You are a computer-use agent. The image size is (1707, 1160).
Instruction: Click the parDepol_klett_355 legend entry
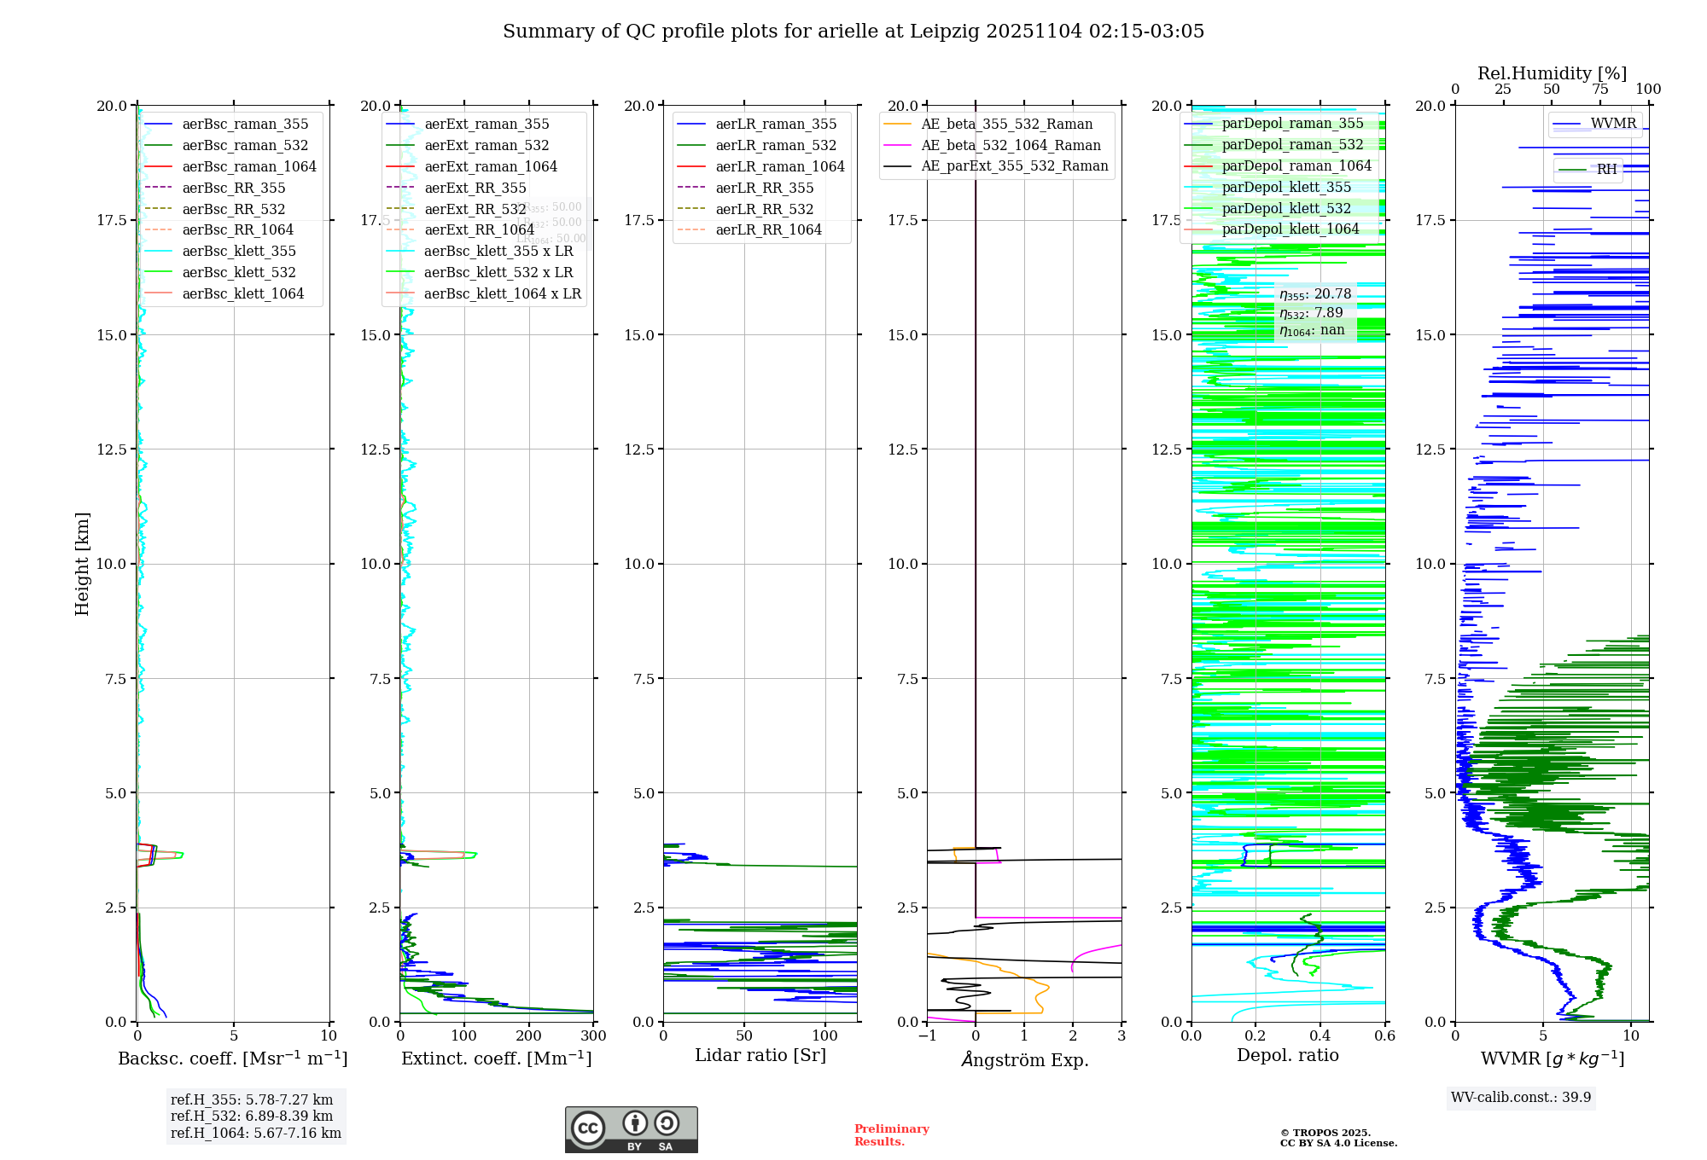1285,188
